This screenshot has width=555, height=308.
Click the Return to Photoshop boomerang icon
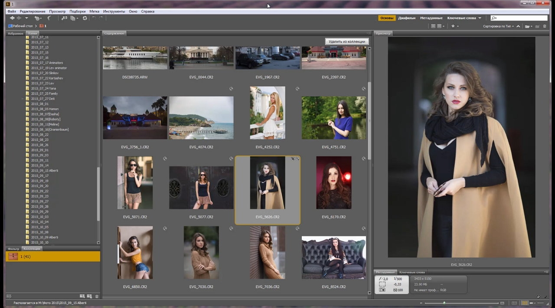(49, 18)
